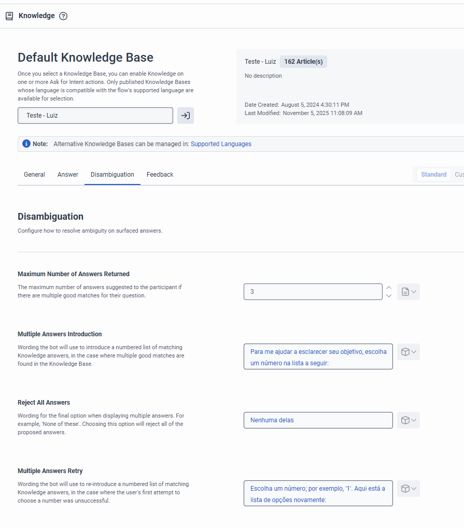This screenshot has height=528, width=464.
Task: Follow the Supported Languages link
Action: point(221,144)
